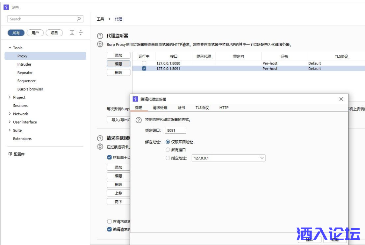Click the 删除 button for proxy listeners

click(x=118, y=72)
